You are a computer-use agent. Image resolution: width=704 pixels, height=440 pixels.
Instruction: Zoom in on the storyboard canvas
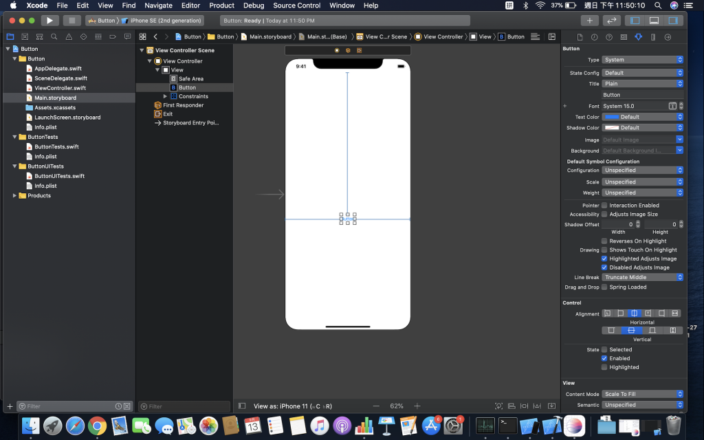pos(417,406)
